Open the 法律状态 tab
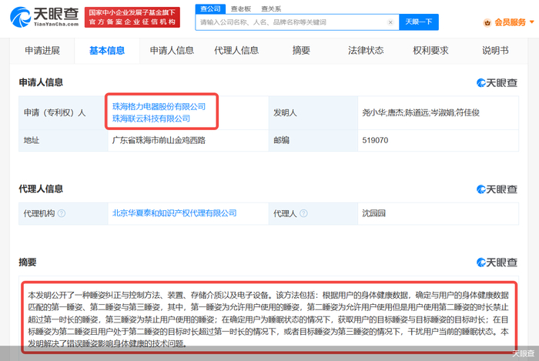 click(366, 51)
